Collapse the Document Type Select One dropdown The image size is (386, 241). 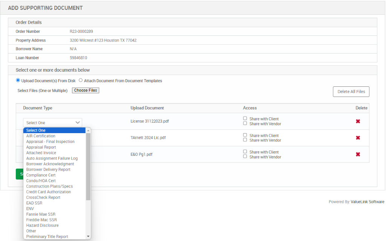[52, 123]
